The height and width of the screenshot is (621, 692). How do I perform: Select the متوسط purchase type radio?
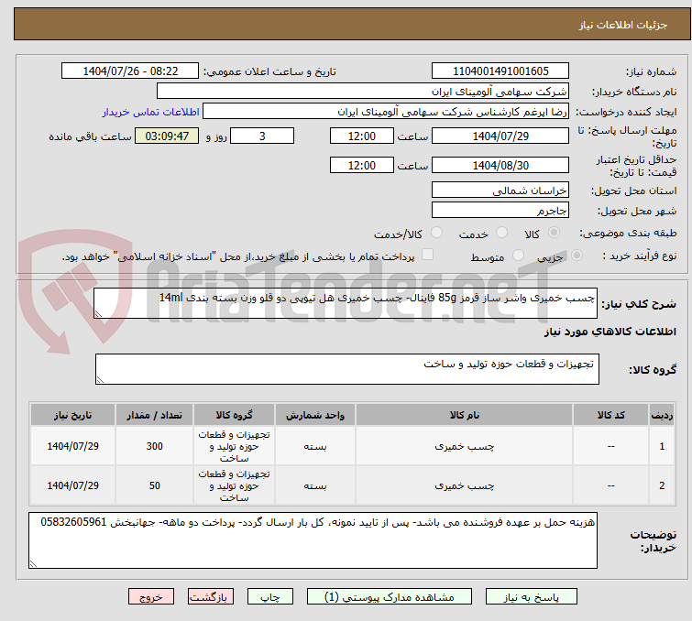[x=518, y=255]
